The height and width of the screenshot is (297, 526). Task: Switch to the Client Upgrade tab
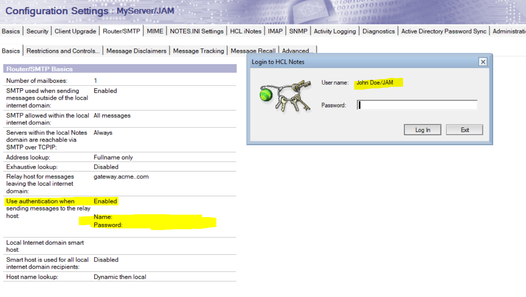75,31
